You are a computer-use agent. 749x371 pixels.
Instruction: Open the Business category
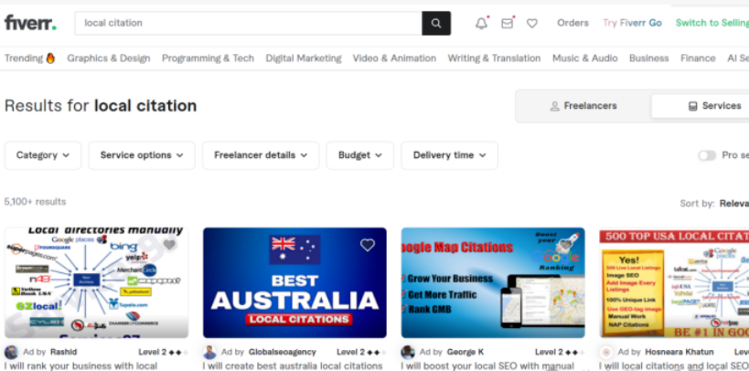pyautogui.click(x=648, y=58)
